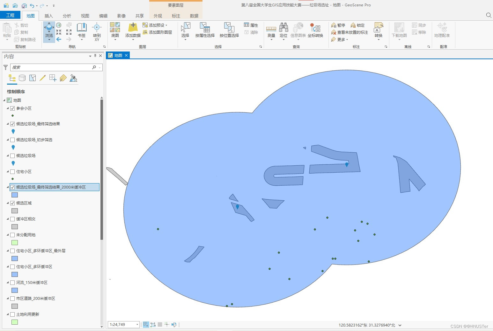Check the 住宅小区 layer checkbox

pyautogui.click(x=12, y=172)
